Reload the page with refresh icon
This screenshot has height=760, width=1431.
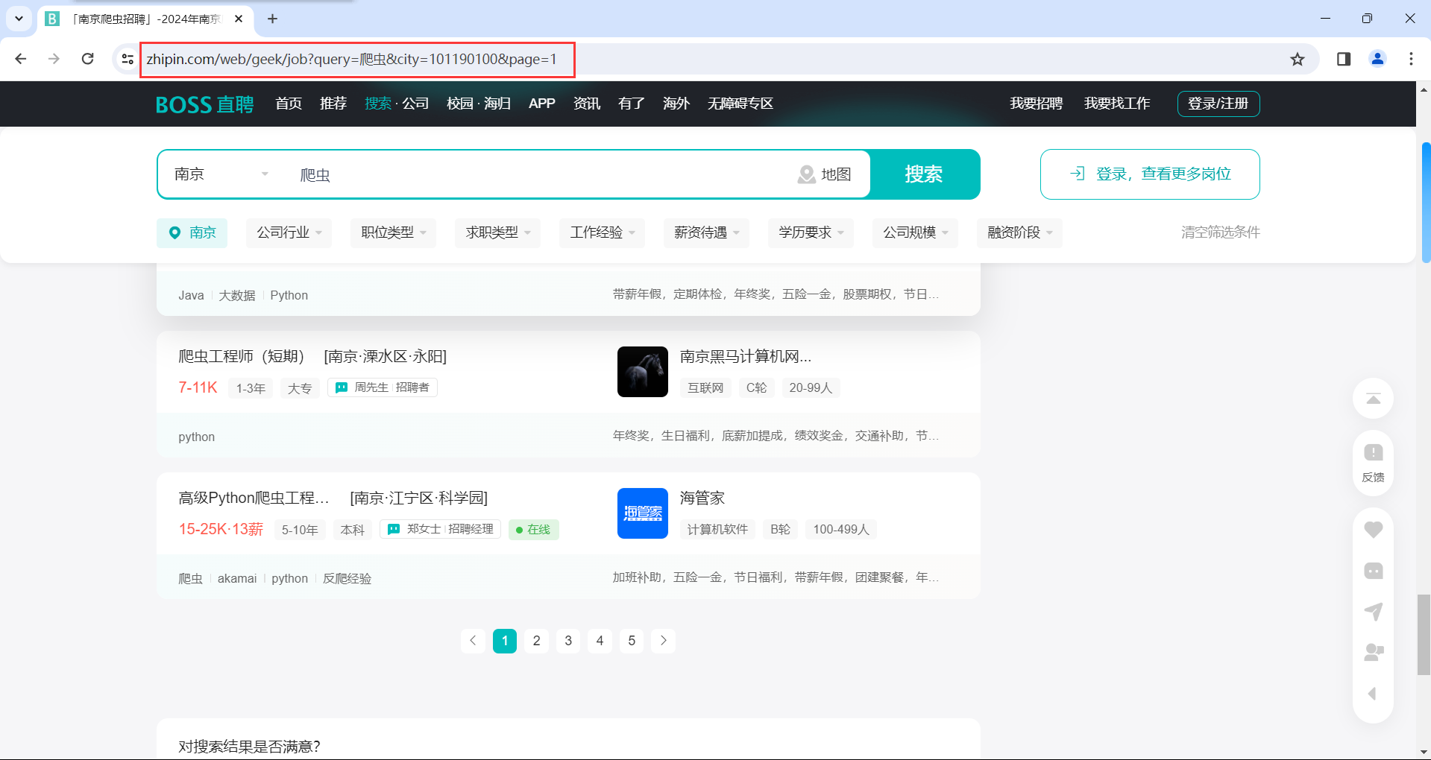(88, 59)
